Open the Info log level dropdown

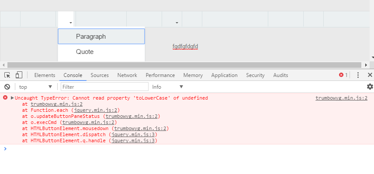click(167, 87)
